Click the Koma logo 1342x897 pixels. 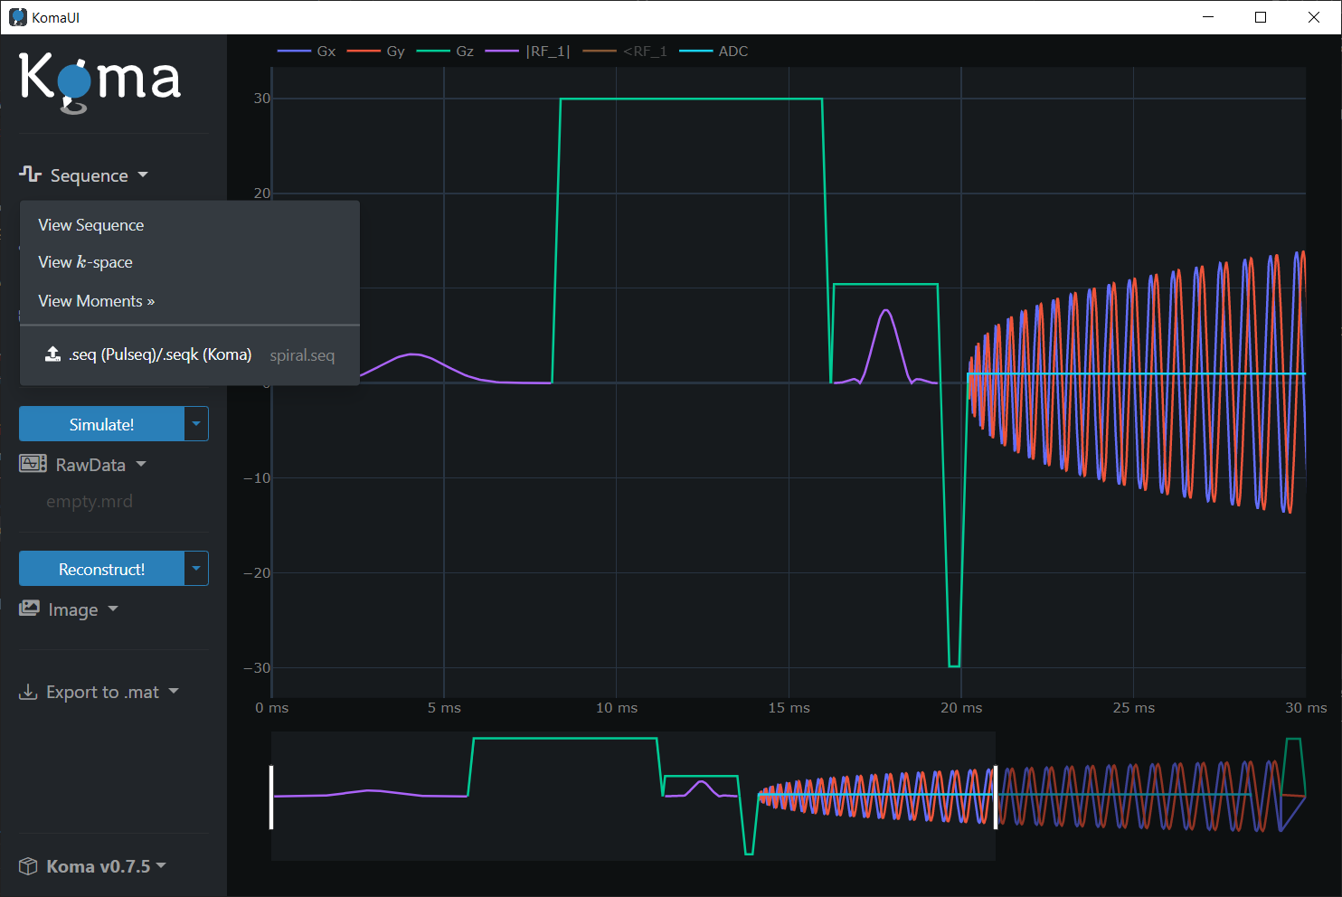pos(99,81)
